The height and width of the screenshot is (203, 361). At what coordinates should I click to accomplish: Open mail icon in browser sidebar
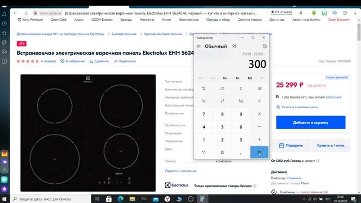[5, 154]
